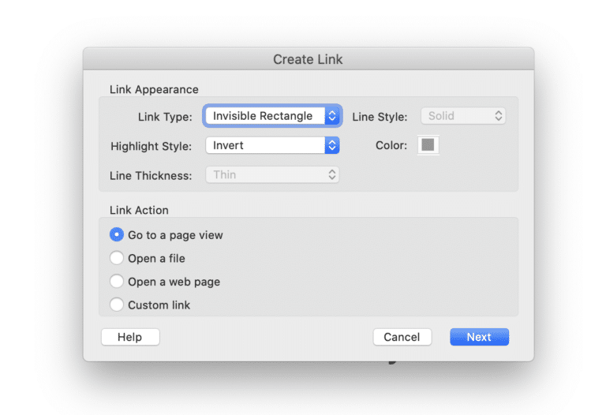Click the Link Type: label
Screen dimensions: 606x415
165,117
